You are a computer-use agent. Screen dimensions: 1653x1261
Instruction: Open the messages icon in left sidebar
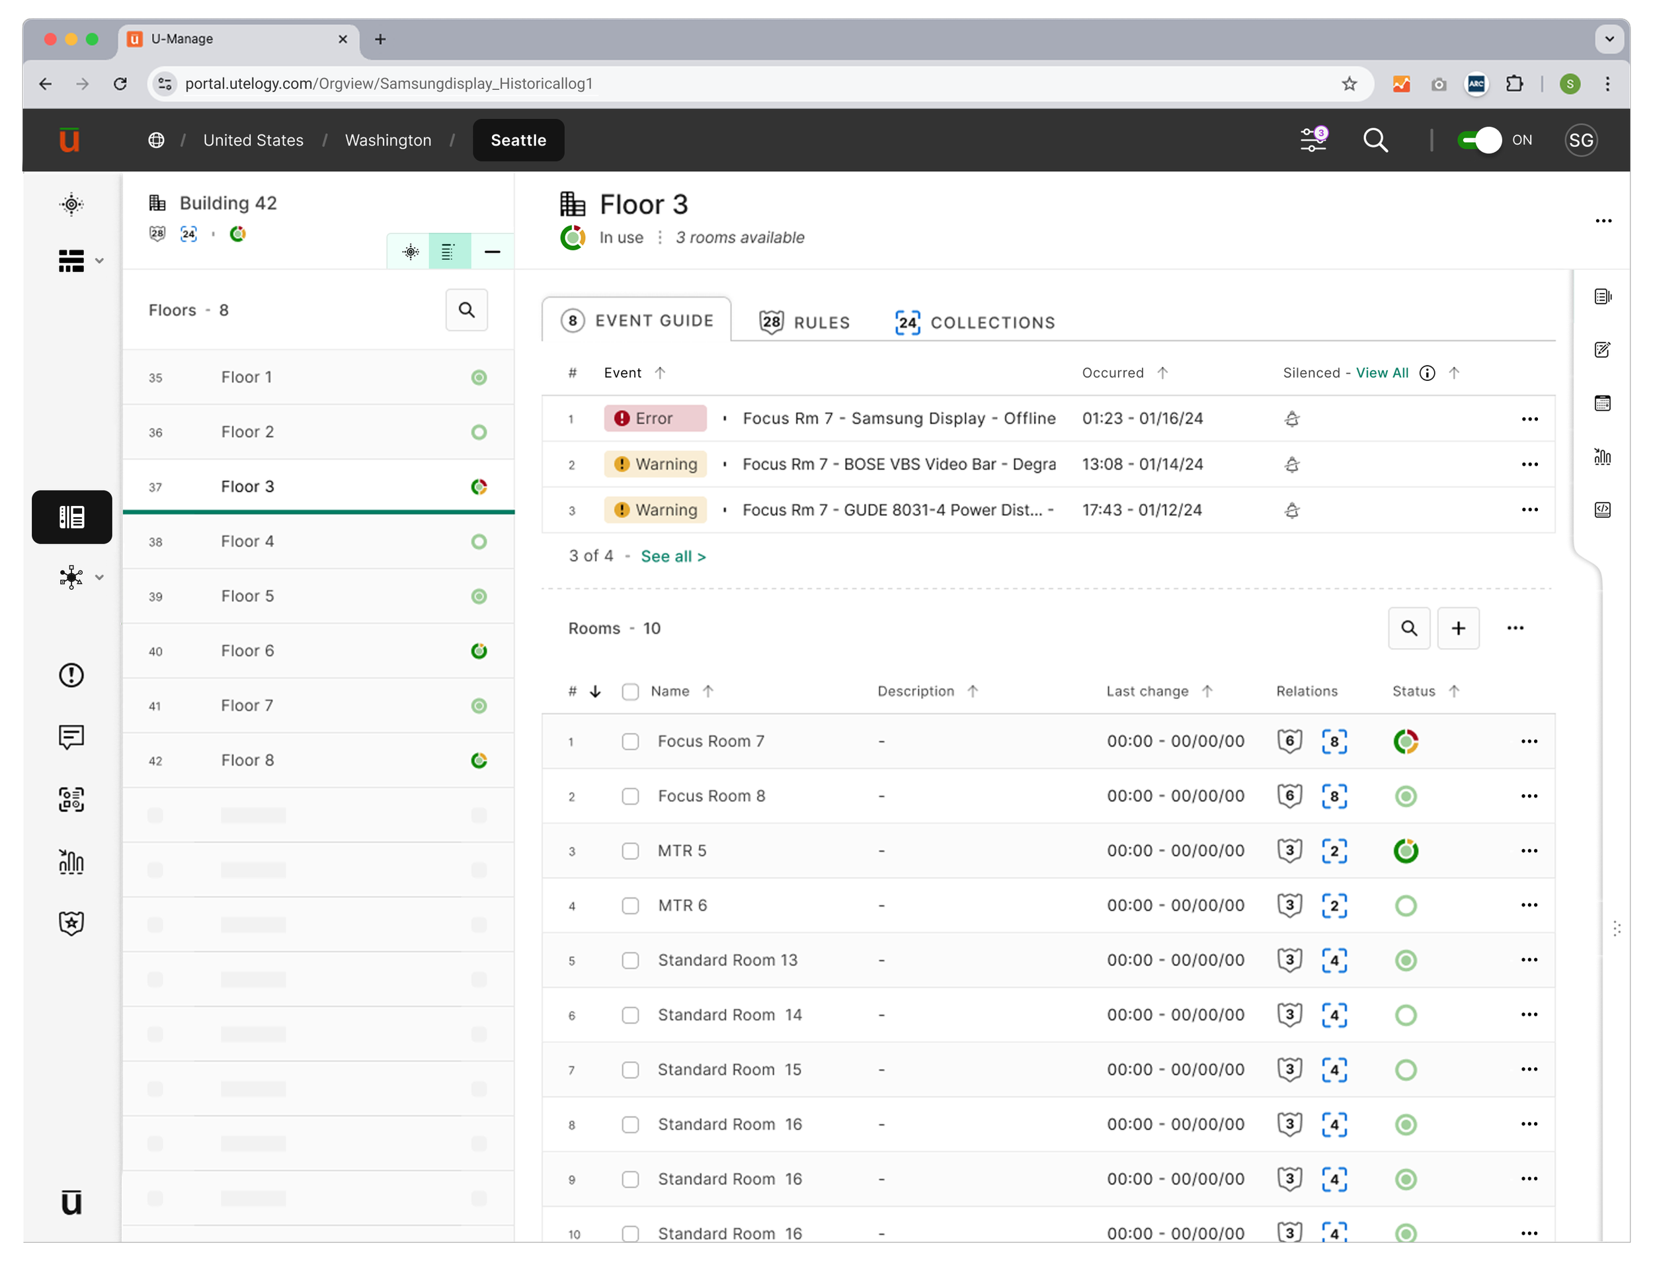71,737
